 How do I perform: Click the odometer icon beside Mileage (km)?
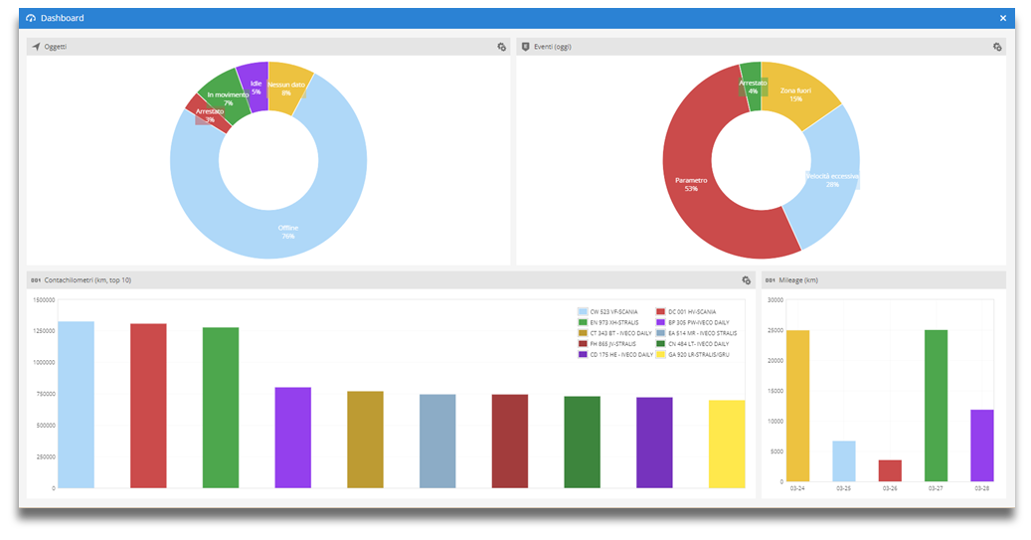tap(770, 280)
